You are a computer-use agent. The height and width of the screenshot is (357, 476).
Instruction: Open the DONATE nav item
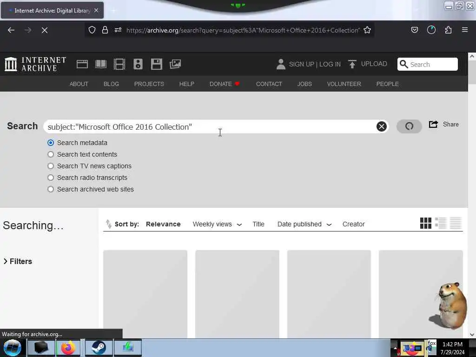click(x=225, y=84)
